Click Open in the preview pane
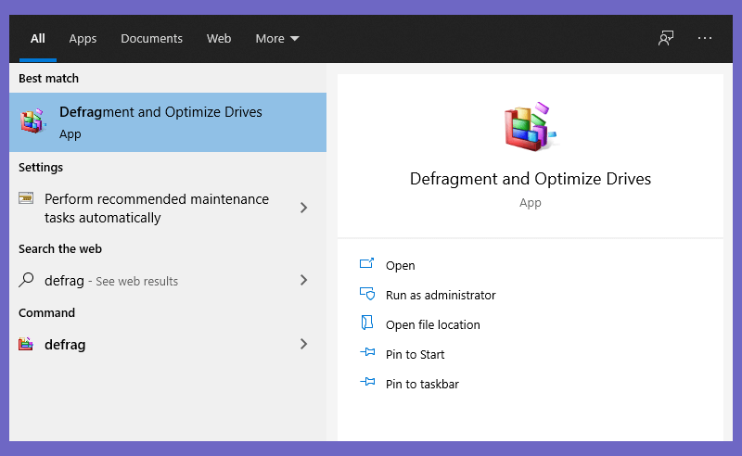Image resolution: width=742 pixels, height=456 pixels. click(x=401, y=265)
